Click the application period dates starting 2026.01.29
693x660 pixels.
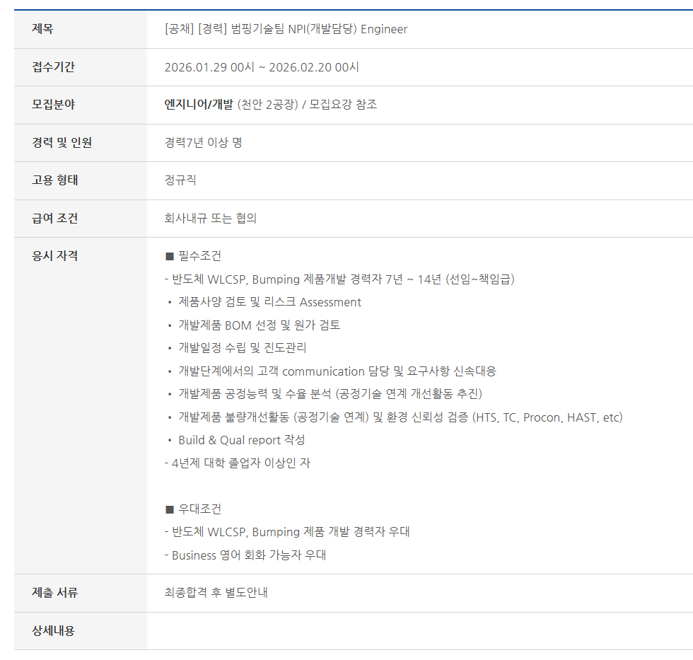coord(262,67)
